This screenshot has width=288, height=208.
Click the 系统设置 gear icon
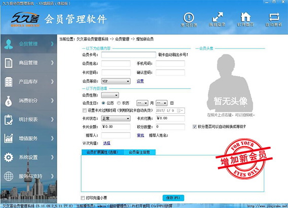pos(9,157)
